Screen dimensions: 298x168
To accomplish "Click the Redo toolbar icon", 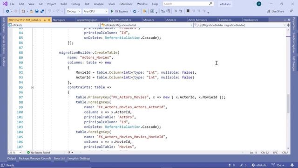I will click(58, 11).
